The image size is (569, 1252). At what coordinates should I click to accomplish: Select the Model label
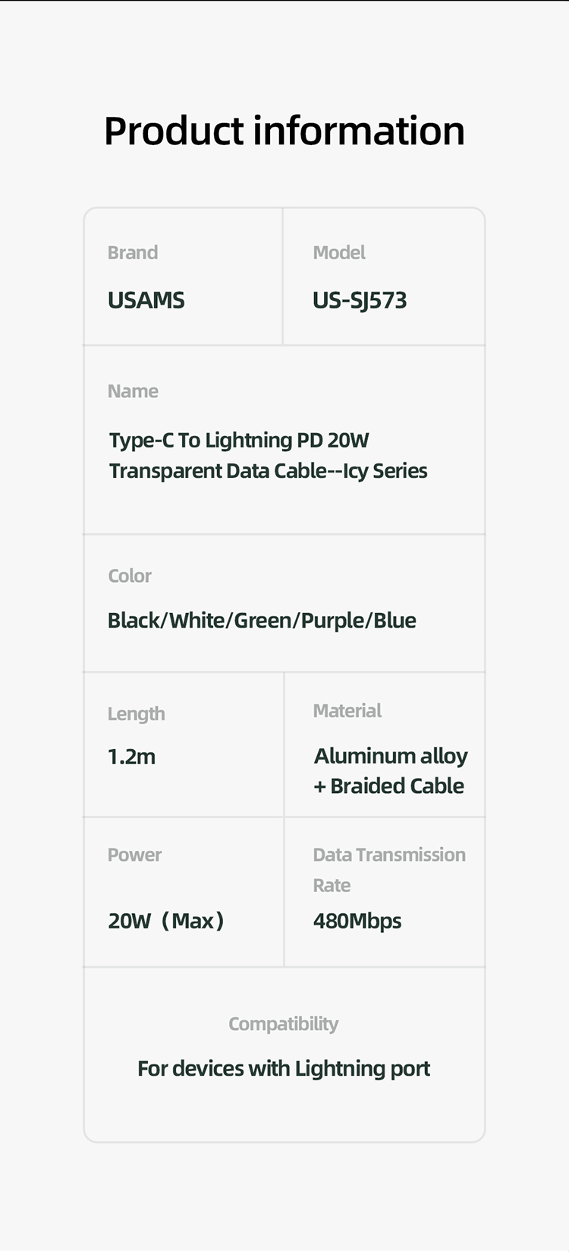coord(339,252)
